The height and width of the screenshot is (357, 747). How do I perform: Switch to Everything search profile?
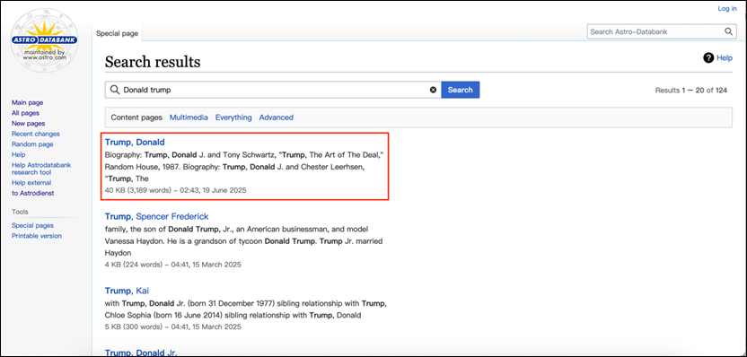click(233, 118)
